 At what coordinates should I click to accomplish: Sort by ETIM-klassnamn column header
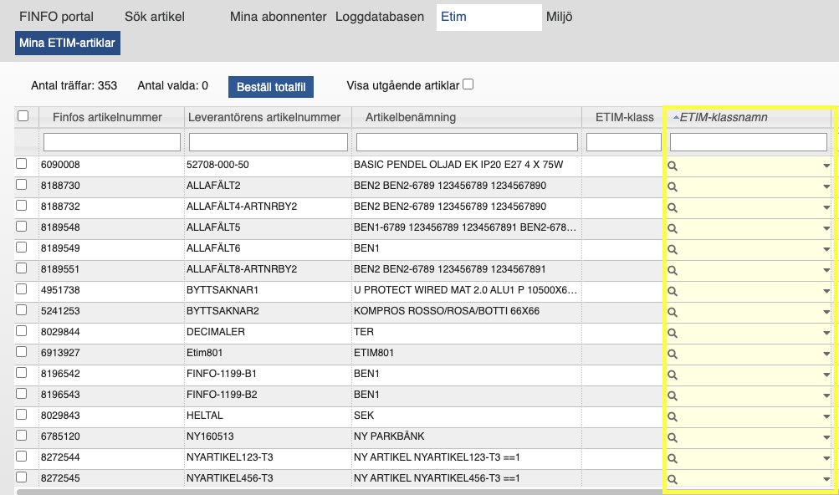(x=724, y=117)
